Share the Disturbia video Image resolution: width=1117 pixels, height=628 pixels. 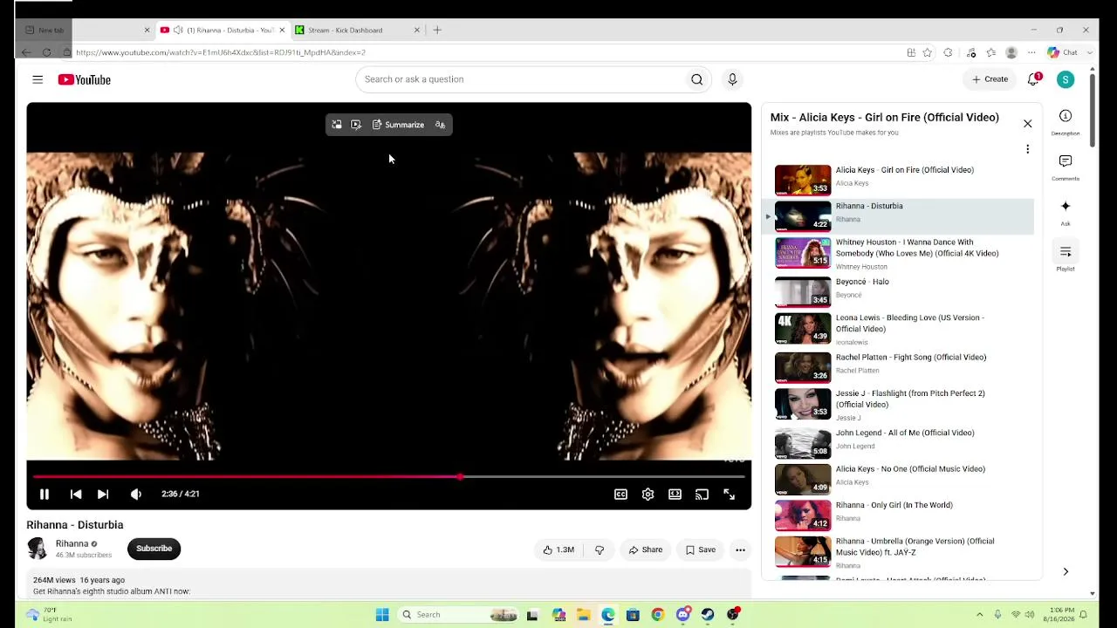point(646,549)
